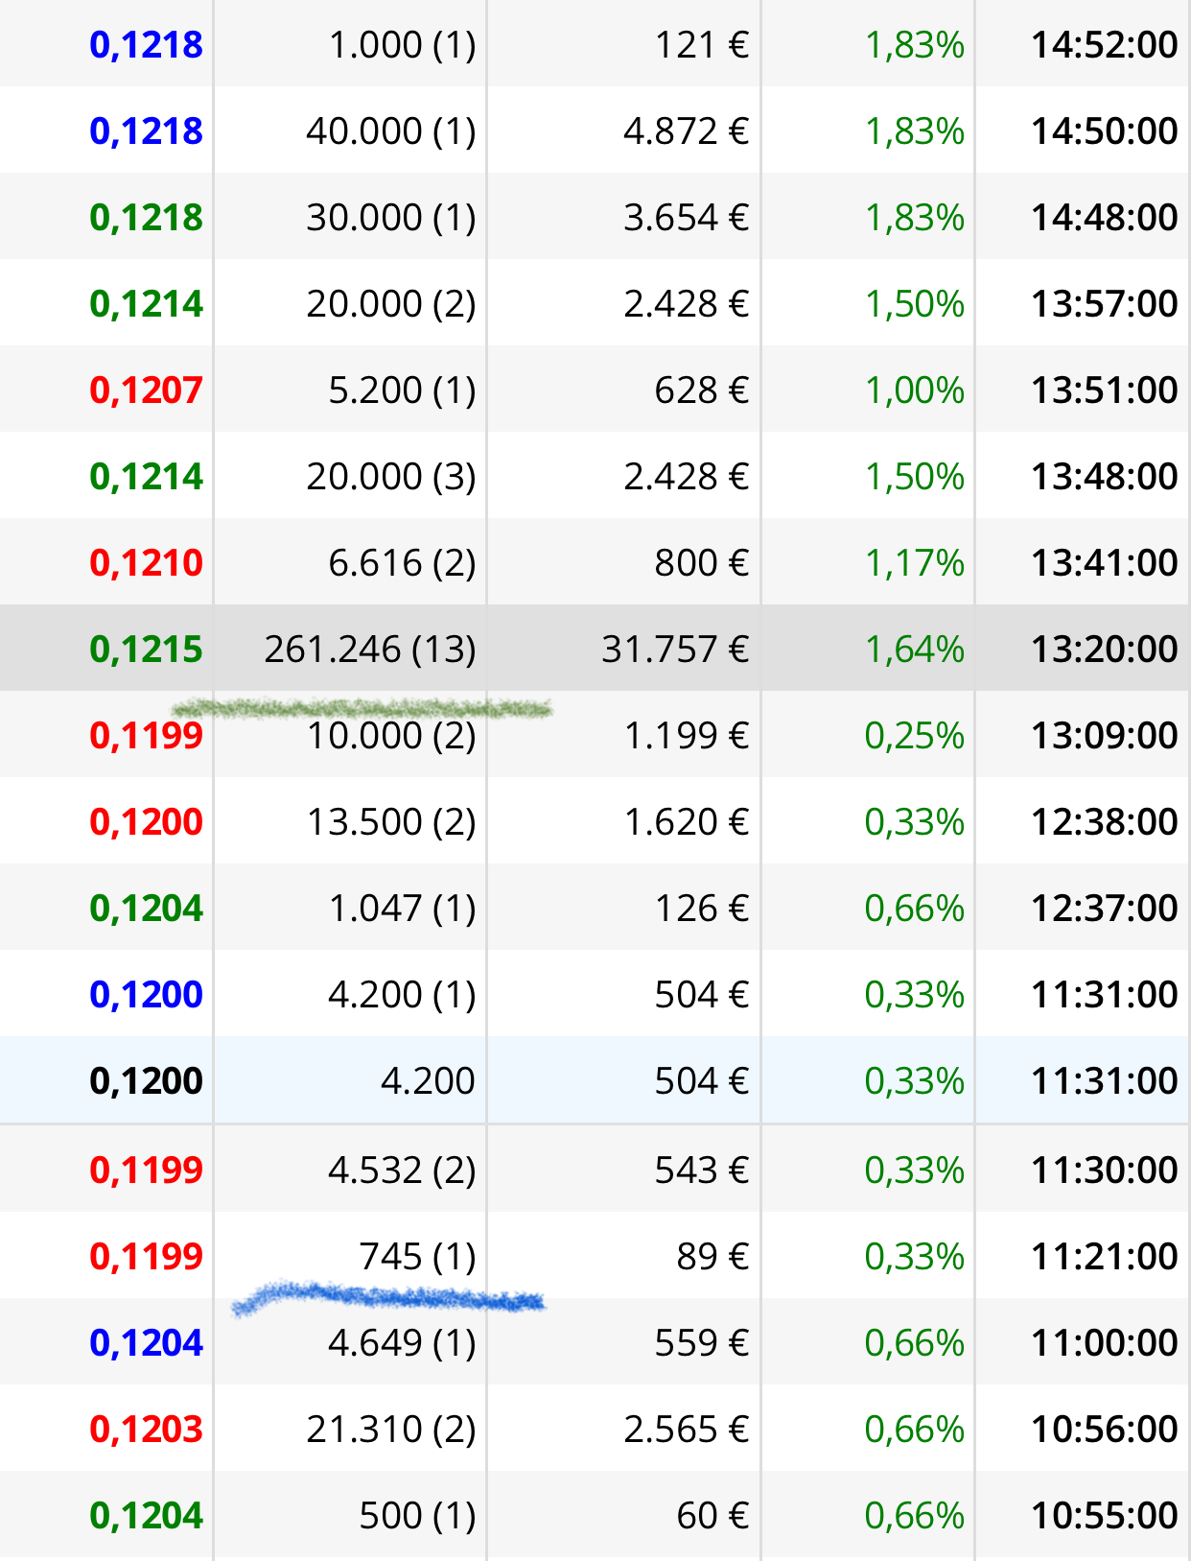
Task: Select the 10:55:00 trade row
Action: click(x=595, y=1514)
